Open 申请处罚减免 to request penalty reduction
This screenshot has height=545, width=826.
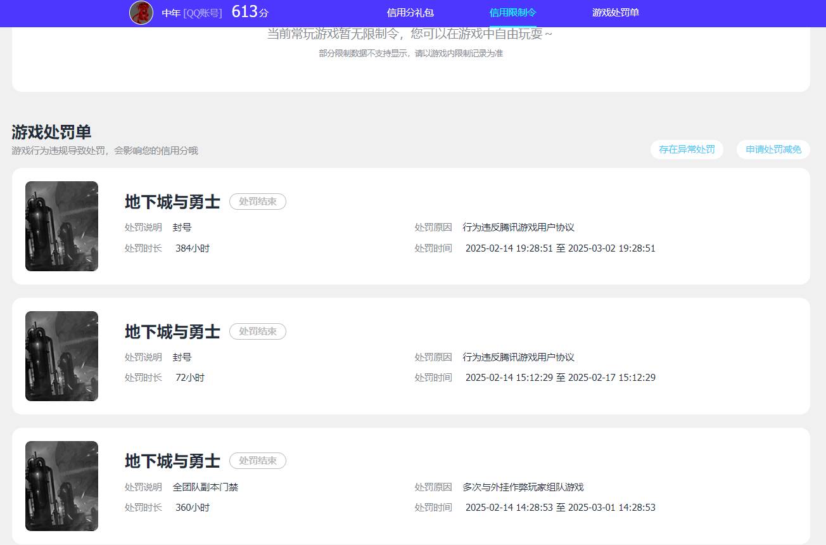[773, 150]
